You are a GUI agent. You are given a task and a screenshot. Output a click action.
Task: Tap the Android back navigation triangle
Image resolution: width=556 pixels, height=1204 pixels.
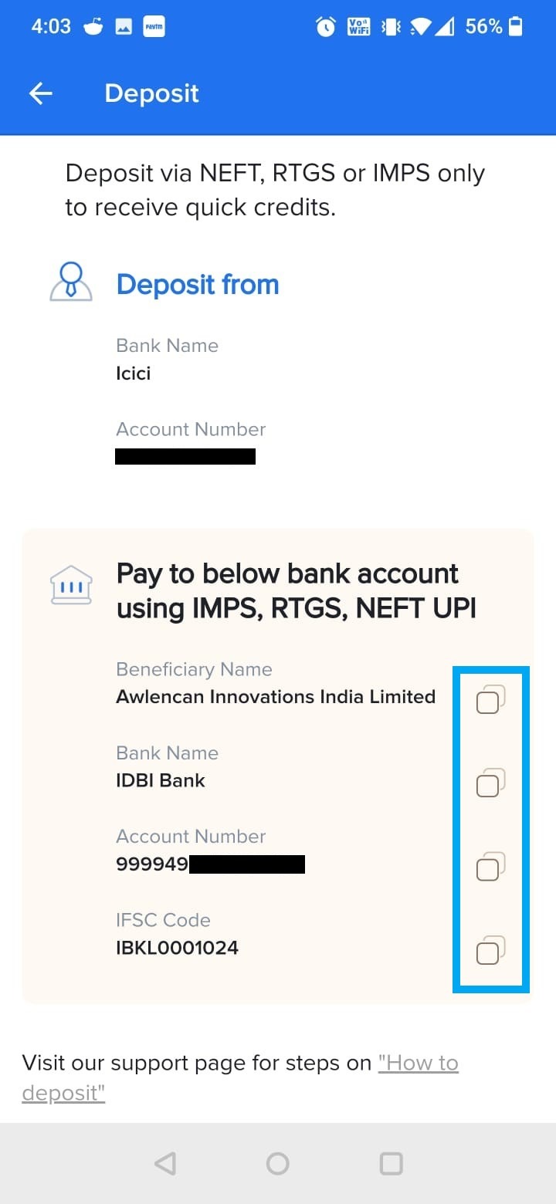pyautogui.click(x=164, y=1163)
